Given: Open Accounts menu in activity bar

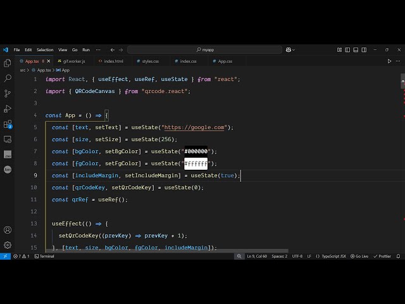Looking at the screenshot, I should coord(8,230).
